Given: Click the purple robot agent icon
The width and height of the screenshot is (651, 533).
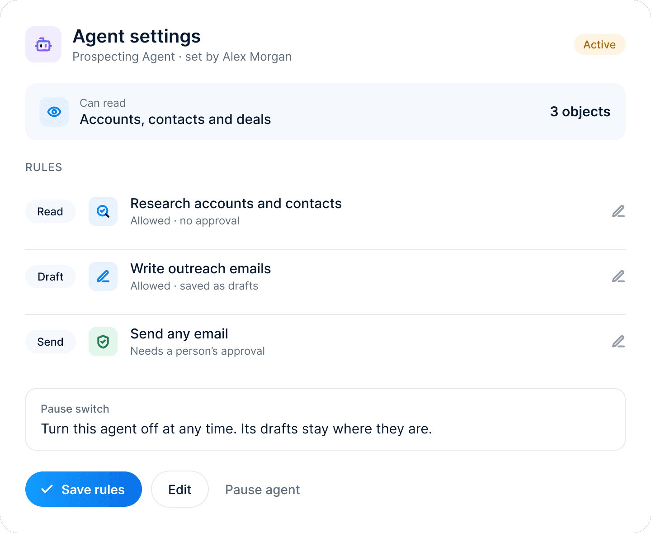Looking at the screenshot, I should 43,44.
